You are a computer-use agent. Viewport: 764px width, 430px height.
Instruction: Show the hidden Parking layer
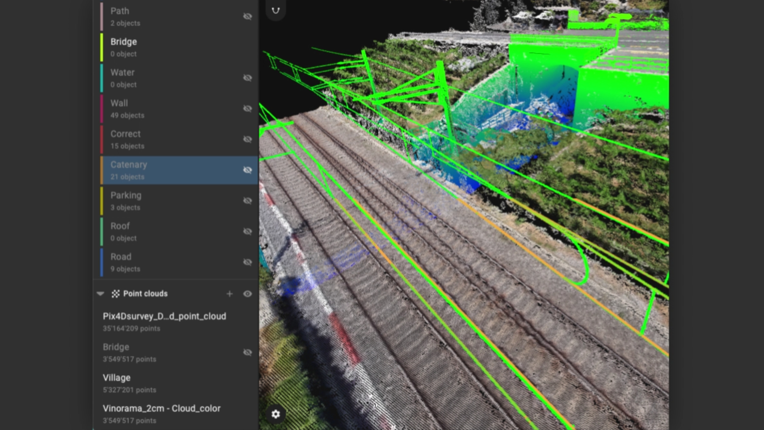coord(247,201)
